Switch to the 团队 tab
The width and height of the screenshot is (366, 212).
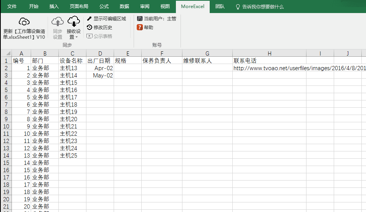(x=220, y=7)
